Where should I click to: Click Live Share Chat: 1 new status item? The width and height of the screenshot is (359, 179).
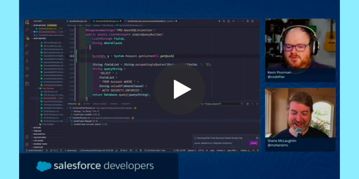click(155, 150)
